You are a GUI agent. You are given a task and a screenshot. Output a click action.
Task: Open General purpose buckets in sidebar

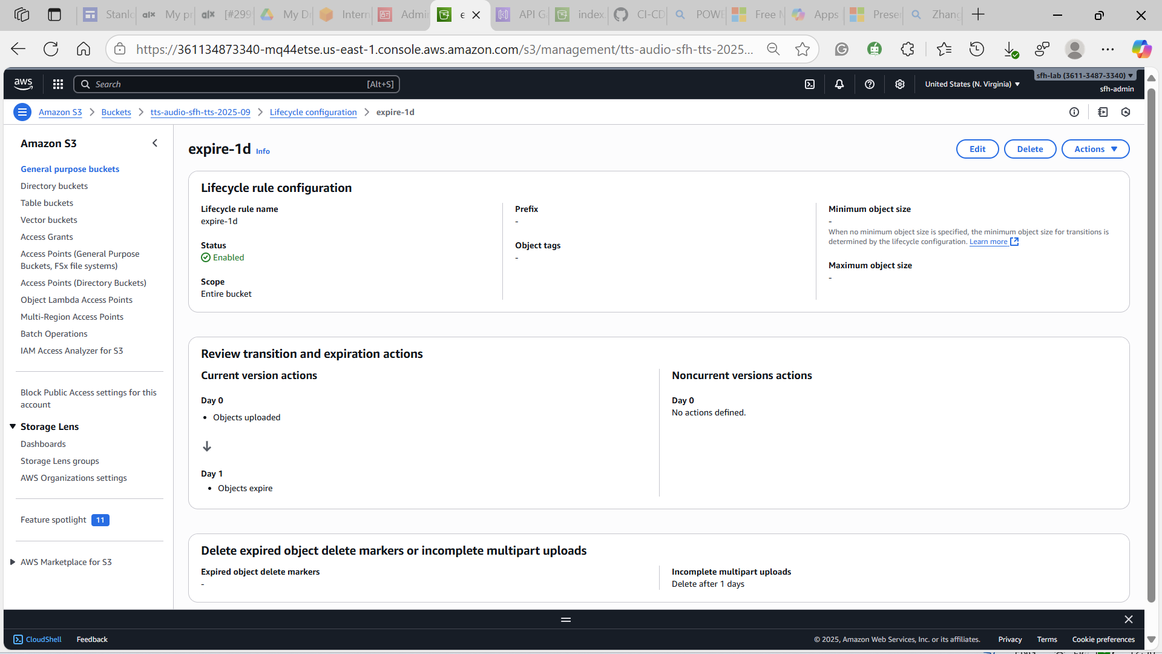(70, 169)
